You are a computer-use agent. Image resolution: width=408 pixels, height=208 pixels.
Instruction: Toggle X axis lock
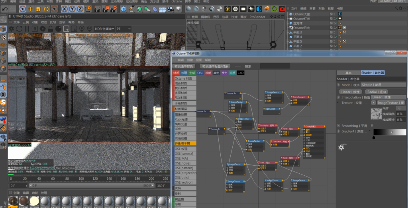coord(65,10)
